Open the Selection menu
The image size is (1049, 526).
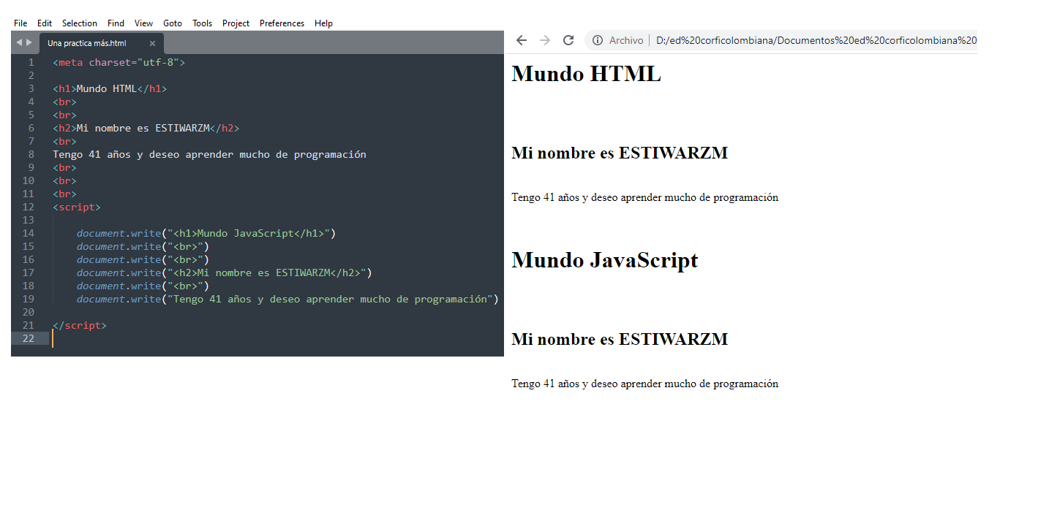(80, 23)
